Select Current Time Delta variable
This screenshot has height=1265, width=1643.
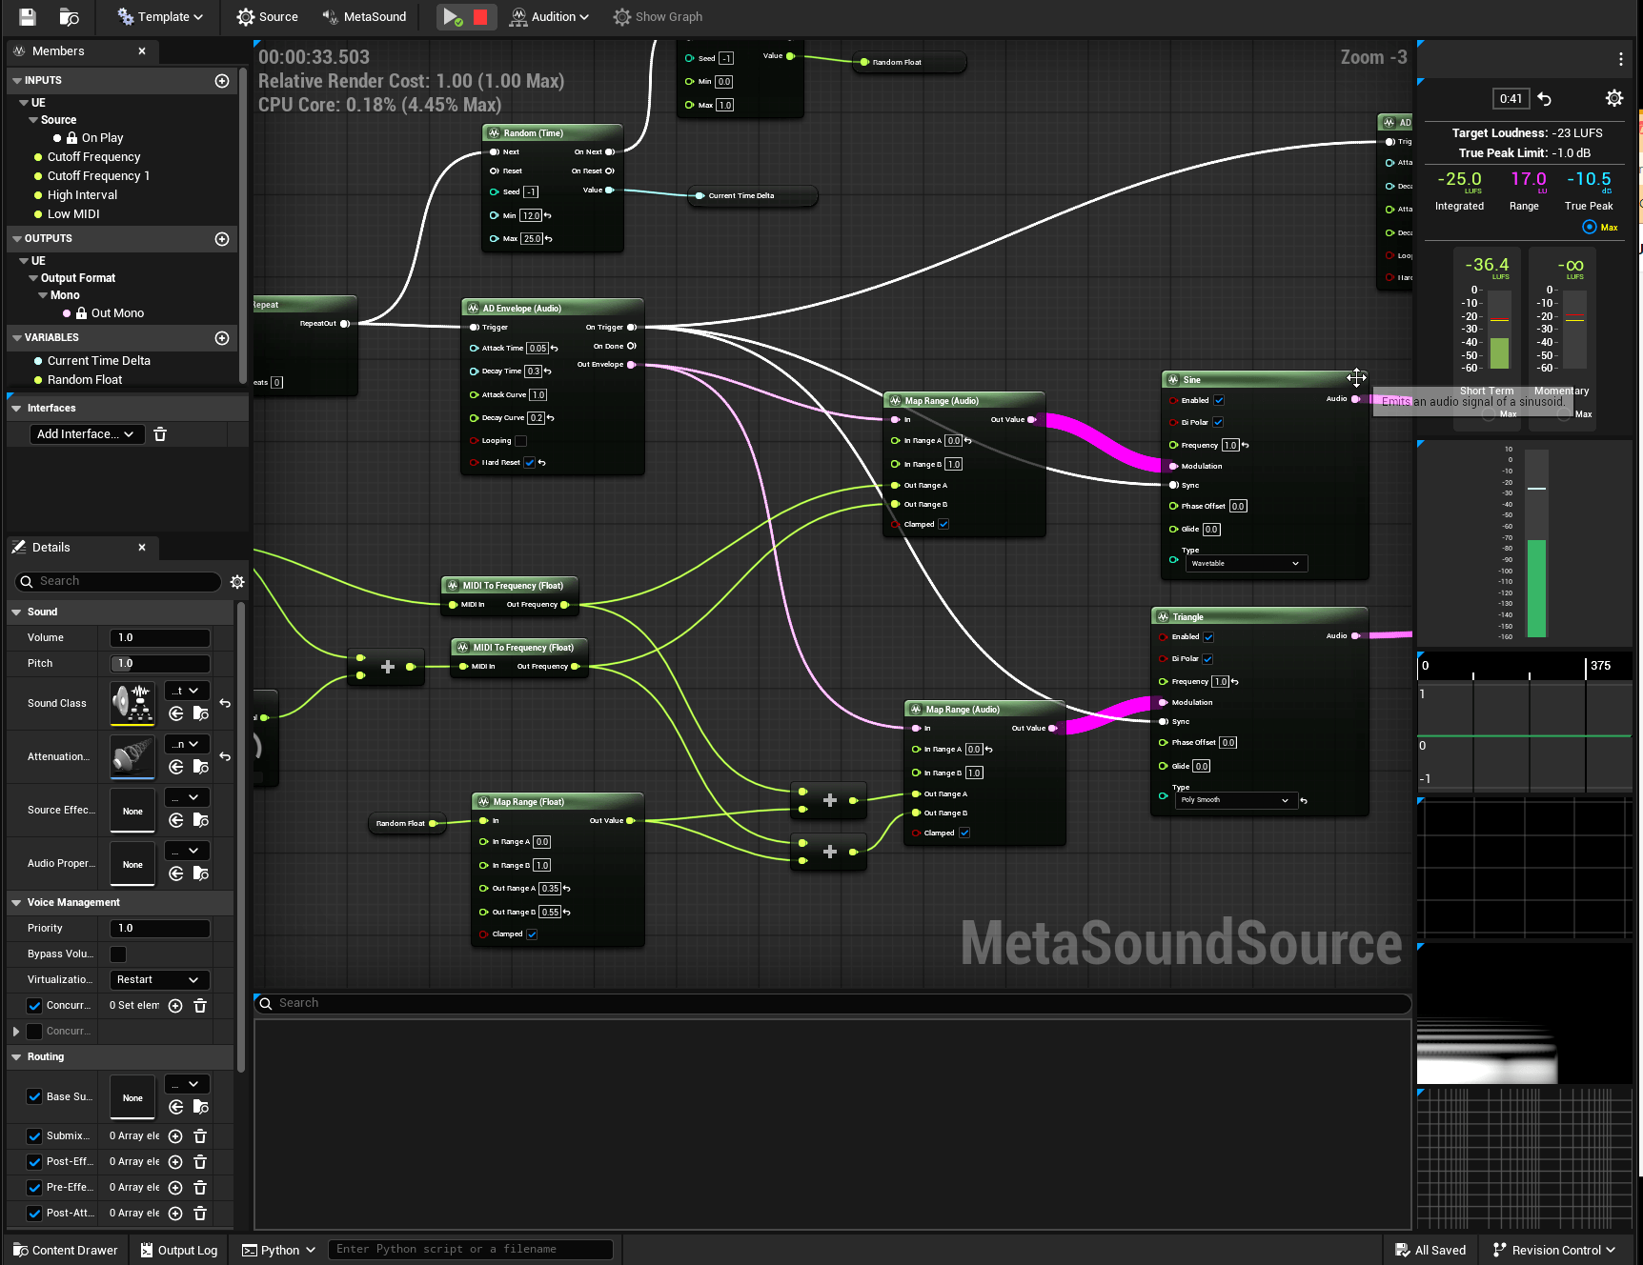pyautogui.click(x=98, y=361)
